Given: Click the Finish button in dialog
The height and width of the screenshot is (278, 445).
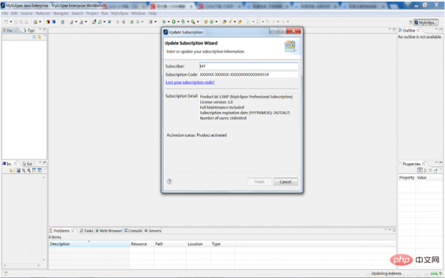Looking at the screenshot, I should click(259, 182).
